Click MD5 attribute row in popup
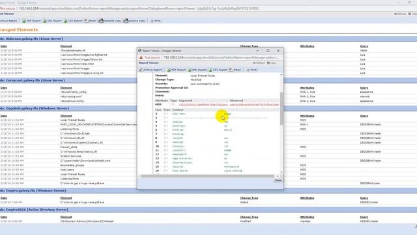This screenshot has width=417, height=235. [217, 104]
